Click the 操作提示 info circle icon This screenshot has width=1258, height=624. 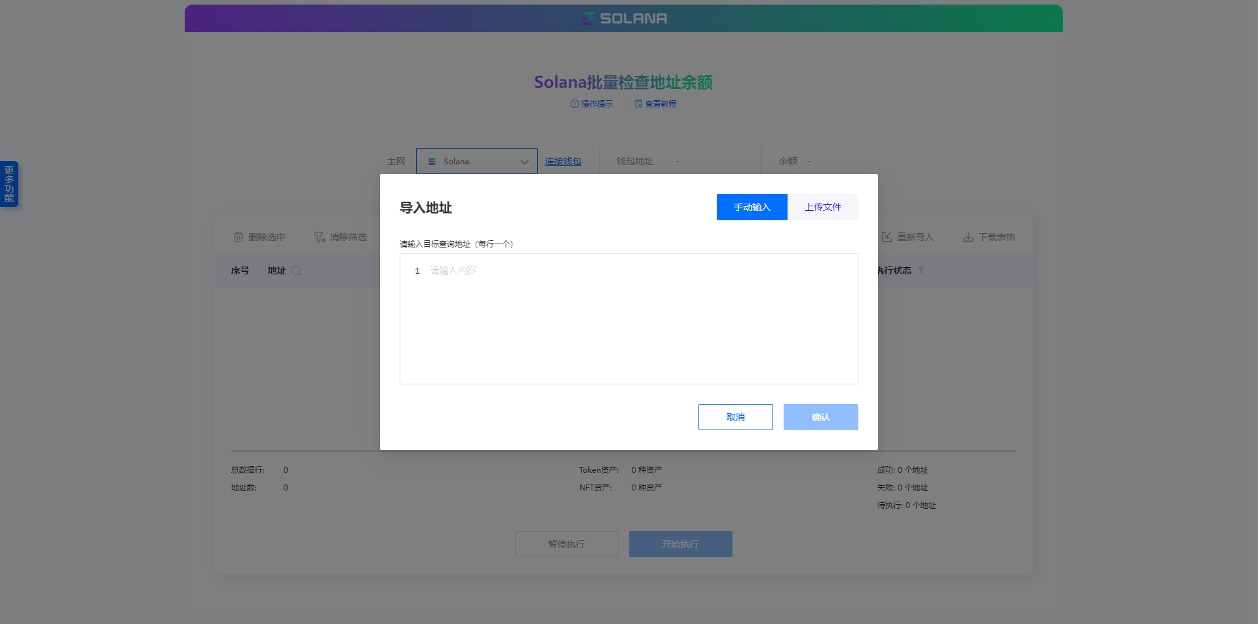click(x=575, y=104)
